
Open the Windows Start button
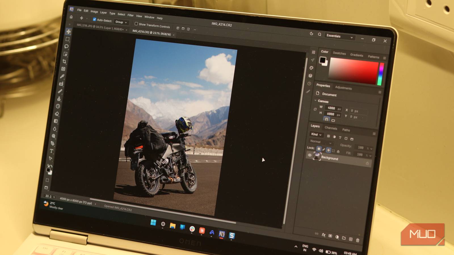coord(153,223)
